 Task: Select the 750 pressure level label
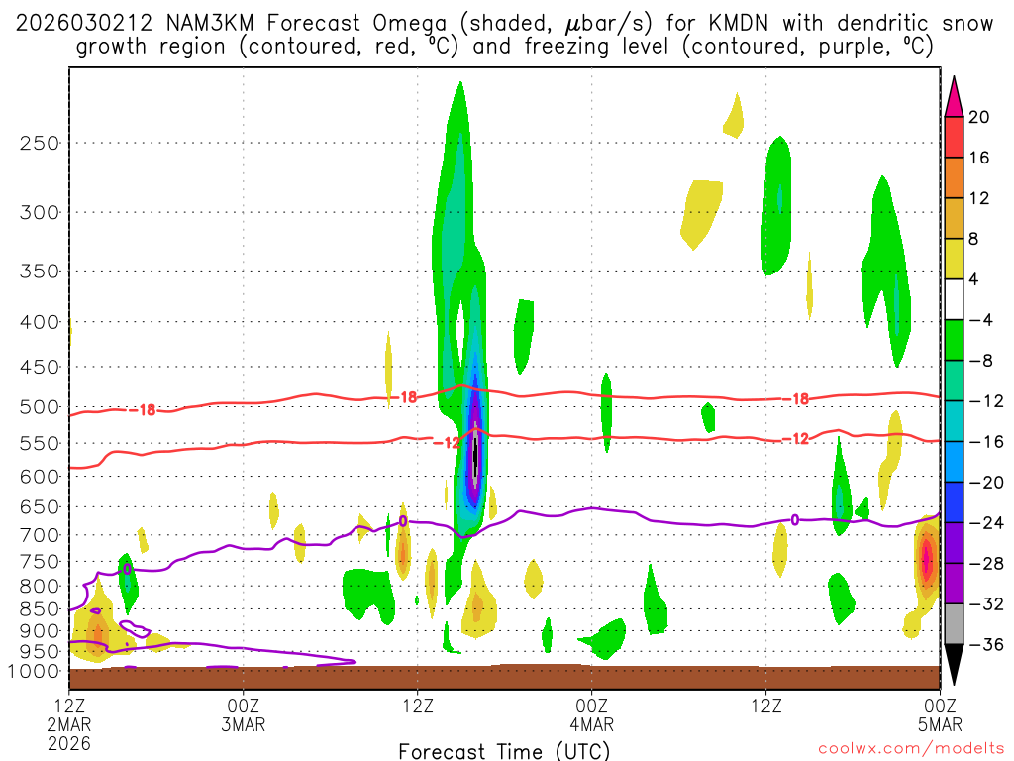click(x=40, y=562)
